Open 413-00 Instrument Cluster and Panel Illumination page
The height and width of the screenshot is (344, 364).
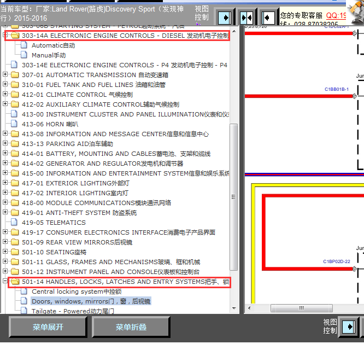click(x=125, y=114)
